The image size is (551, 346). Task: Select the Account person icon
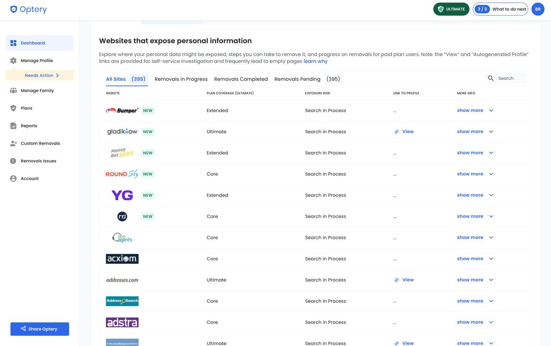pyautogui.click(x=13, y=178)
